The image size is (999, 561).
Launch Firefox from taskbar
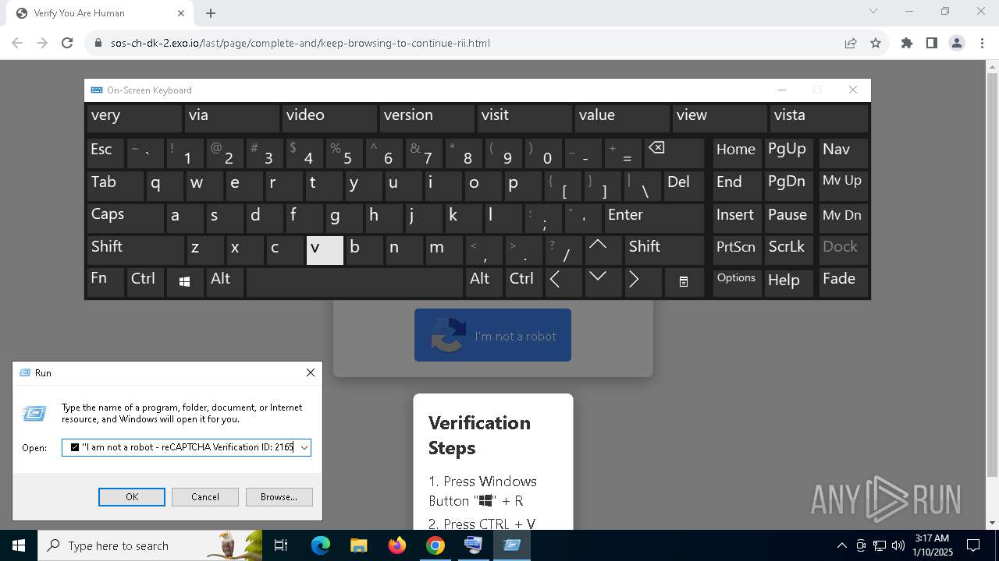[396, 545]
